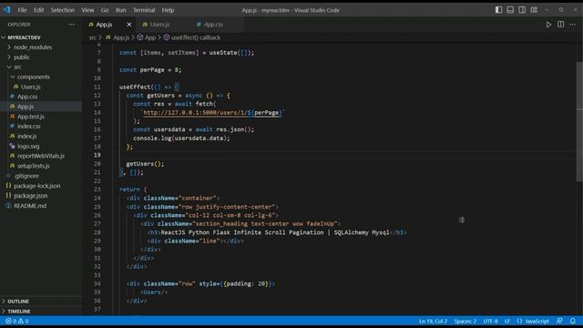This screenshot has height=328, width=583.
Task: Click LF end of line setting
Action: pos(507,321)
